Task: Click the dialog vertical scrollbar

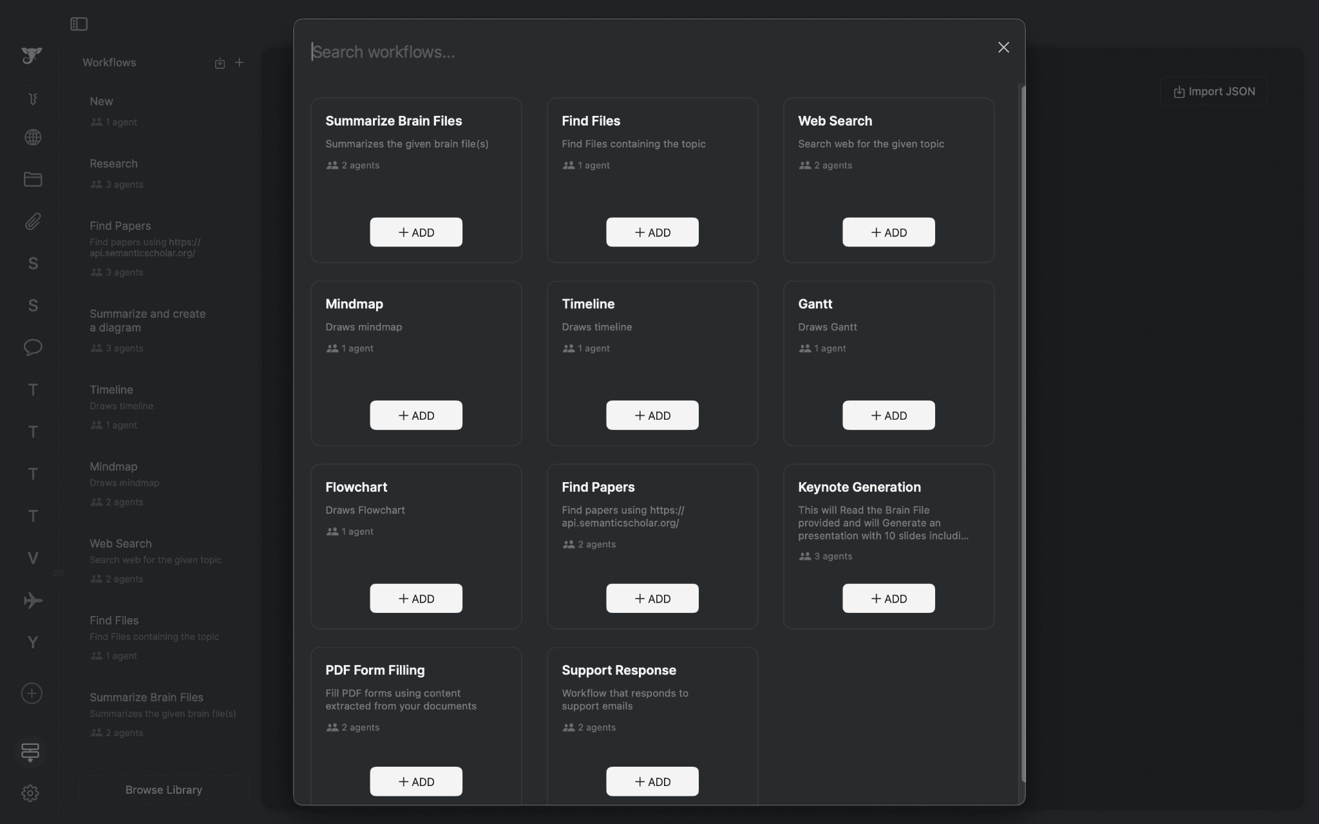Action: (1023, 433)
